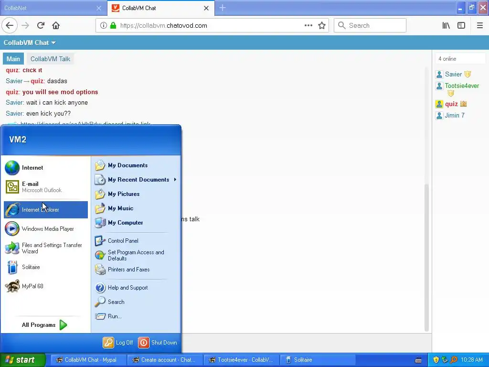Click the magnifier tray icon
The image size is (489, 367).
[x=454, y=360]
